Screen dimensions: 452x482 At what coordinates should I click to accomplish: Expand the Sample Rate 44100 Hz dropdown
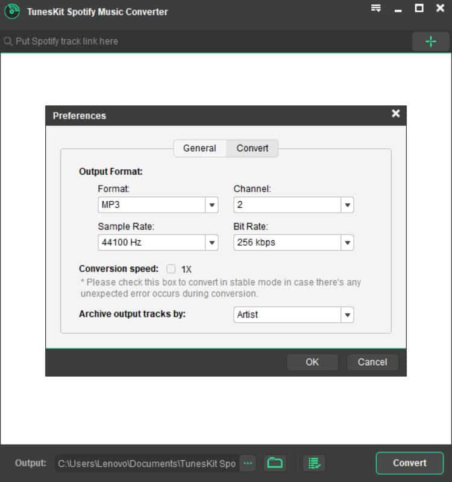[x=158, y=242]
